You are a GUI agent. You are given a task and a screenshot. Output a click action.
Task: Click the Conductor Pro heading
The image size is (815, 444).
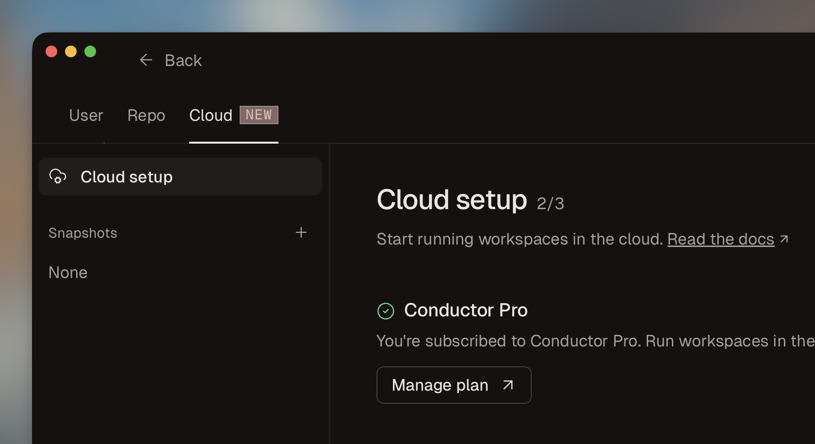[466, 310]
